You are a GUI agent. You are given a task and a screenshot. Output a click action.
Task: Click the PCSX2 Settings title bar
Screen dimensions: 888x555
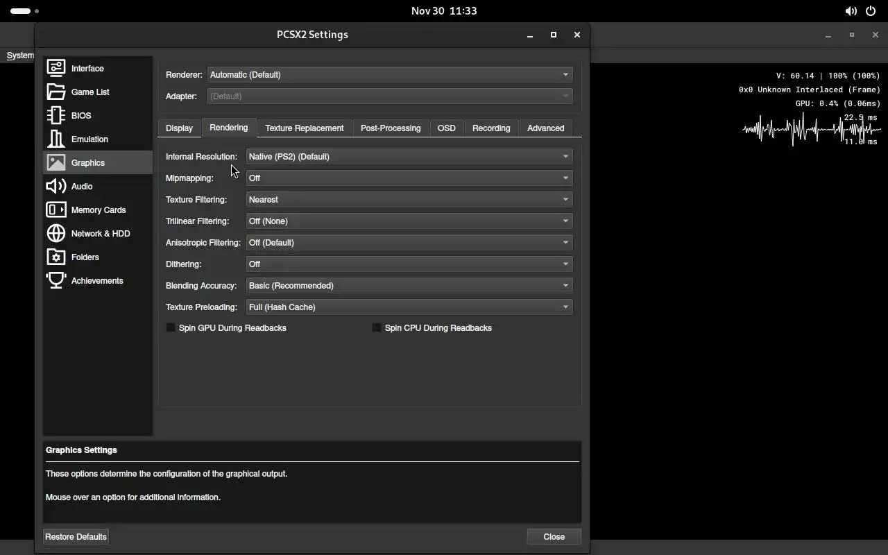[x=312, y=35]
